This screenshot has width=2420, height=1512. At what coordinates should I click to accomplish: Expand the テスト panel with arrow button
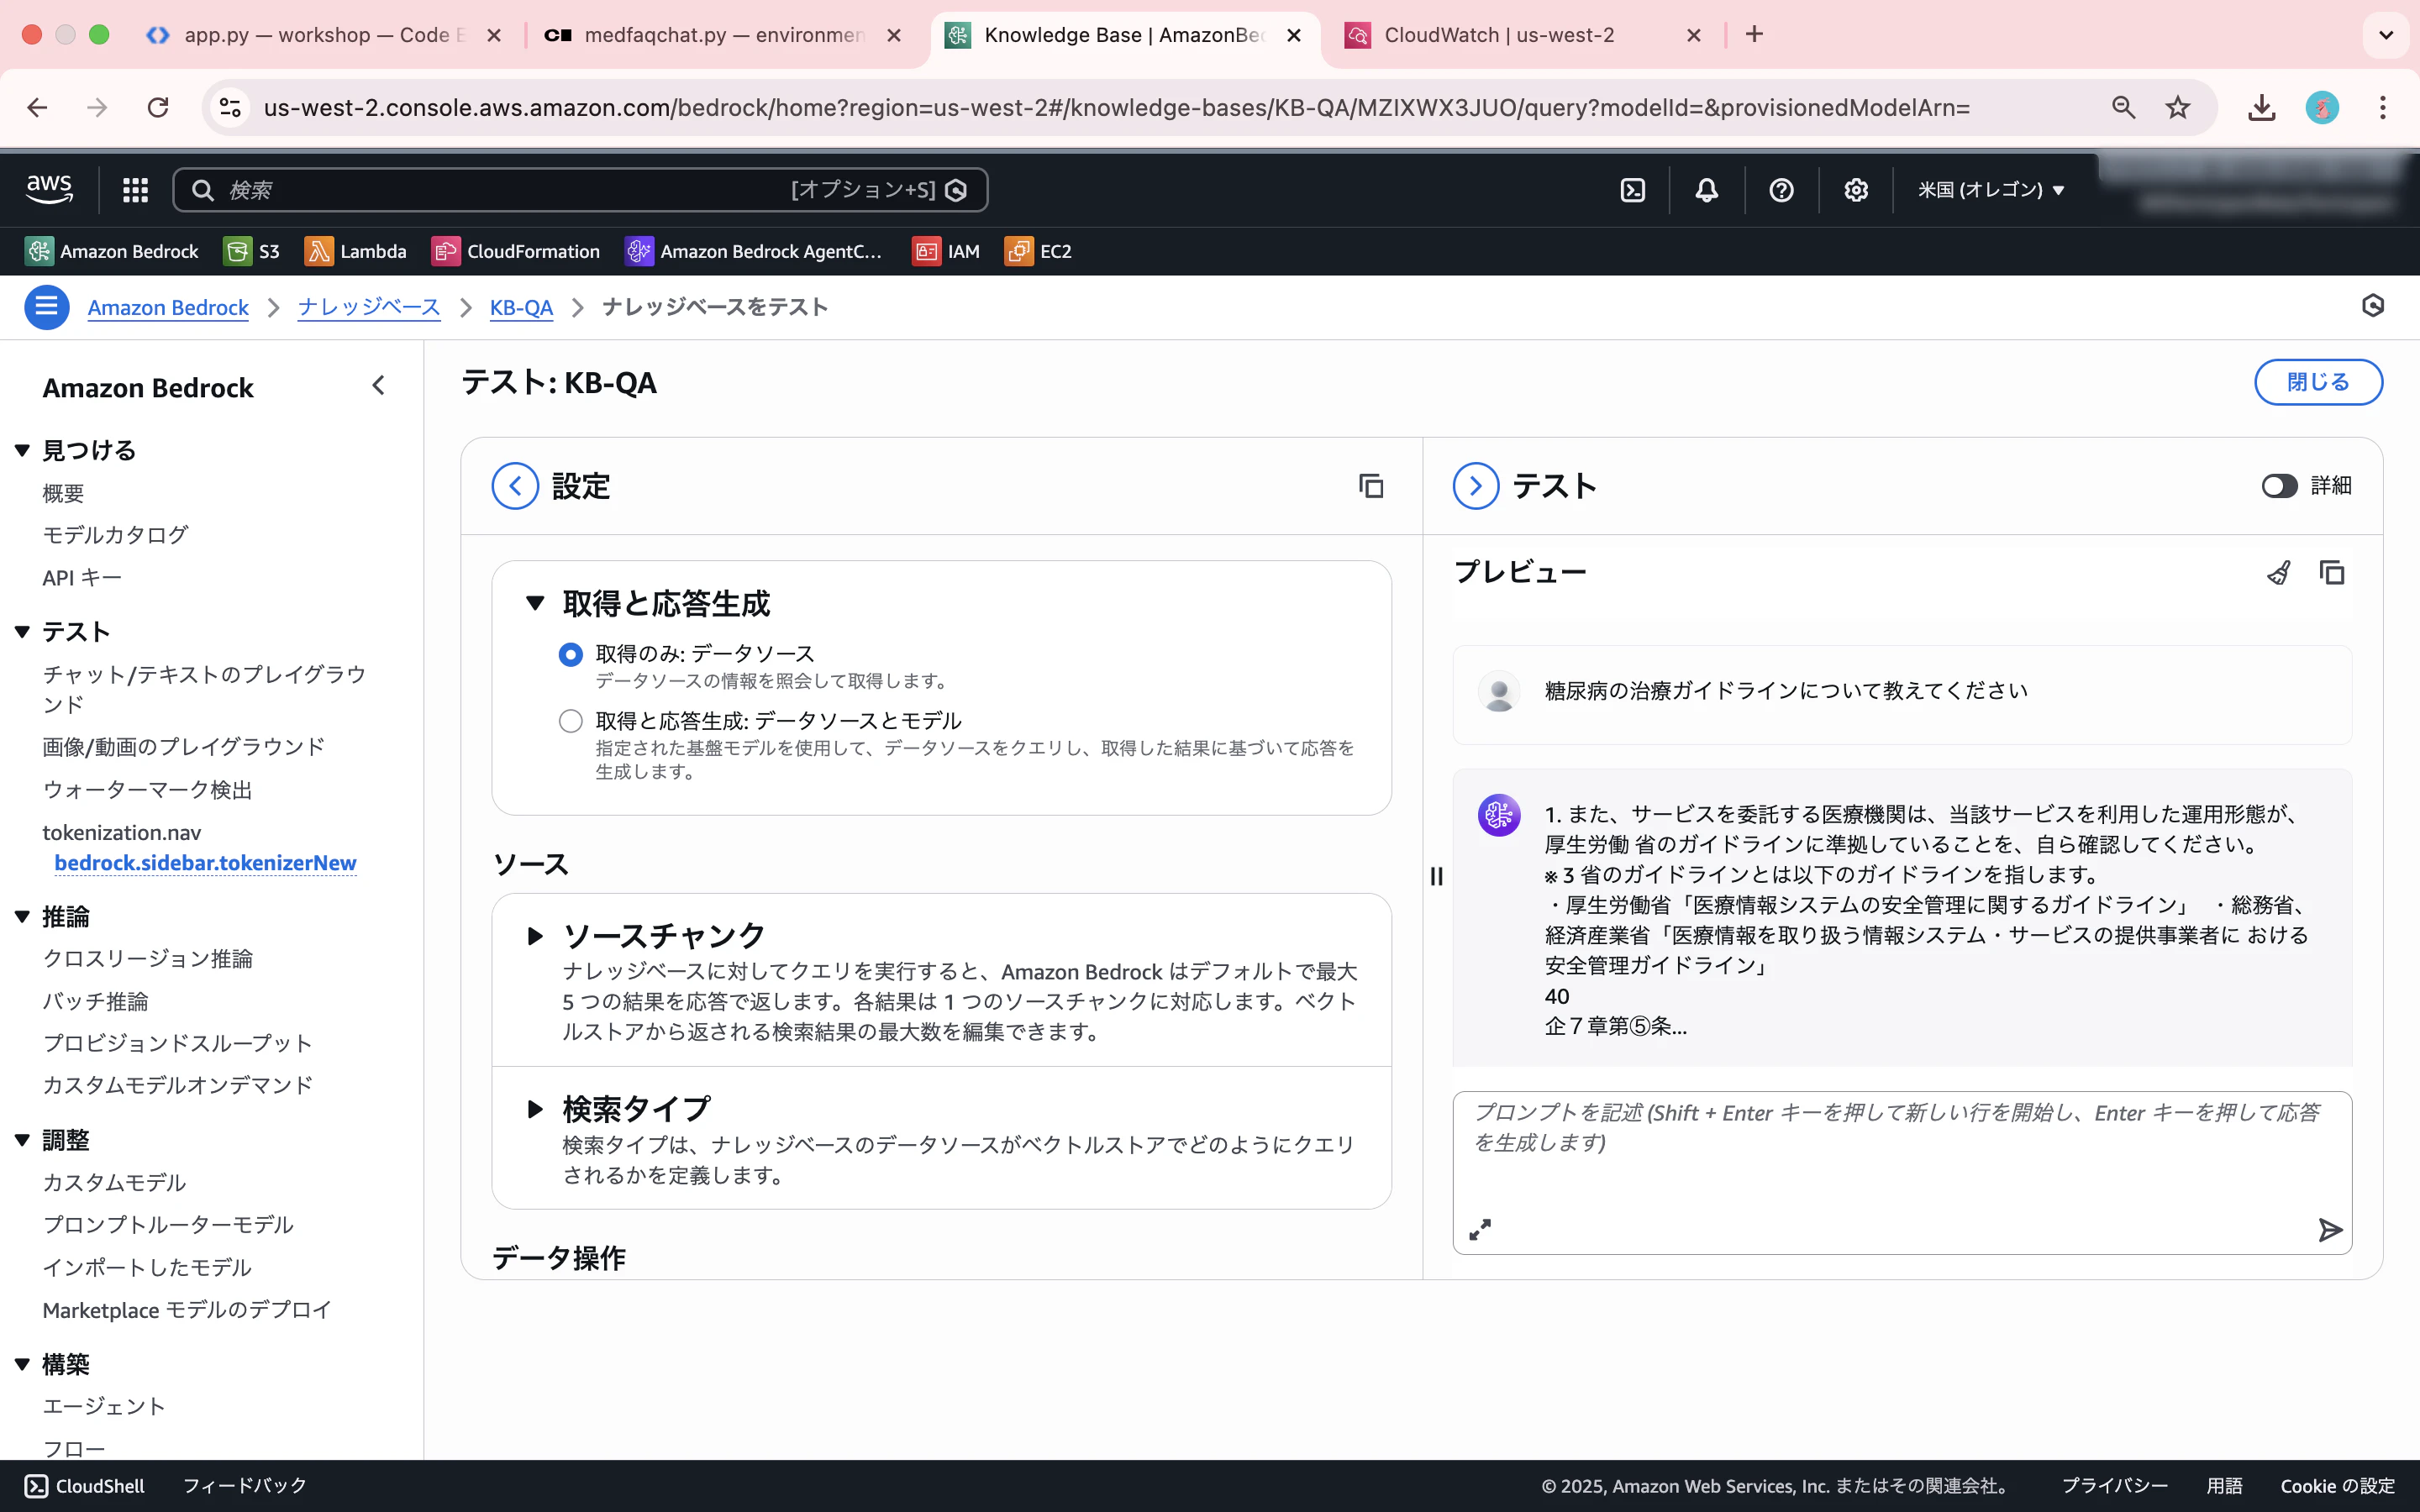pos(1475,486)
